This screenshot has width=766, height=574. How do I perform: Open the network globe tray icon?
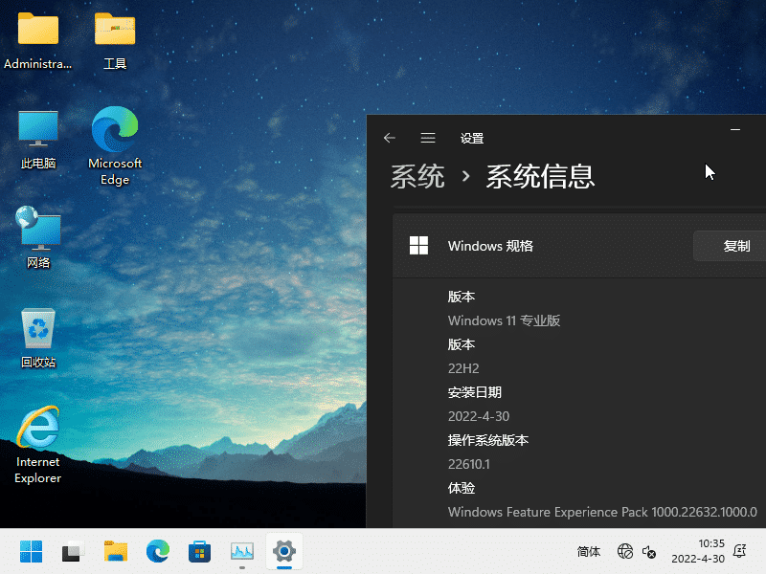tap(625, 552)
